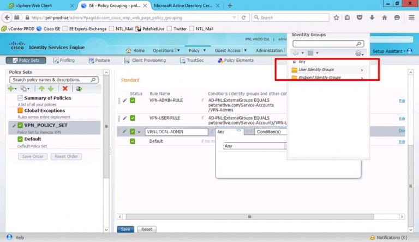
Task: Click the Reset button
Action: 147,229
